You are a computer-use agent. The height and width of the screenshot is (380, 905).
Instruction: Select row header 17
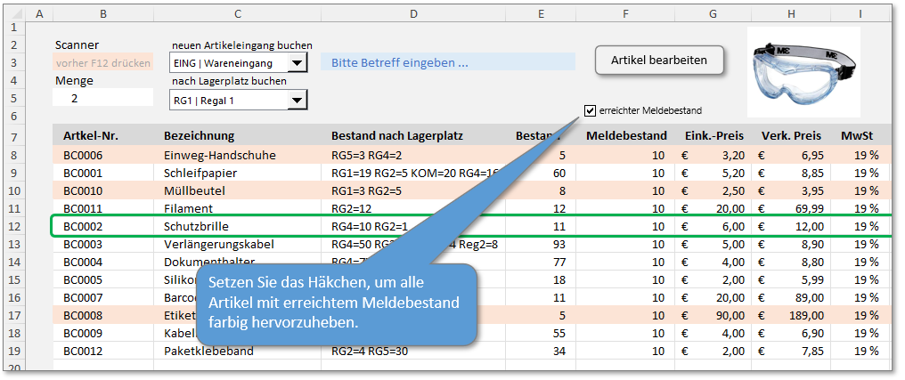coord(14,315)
